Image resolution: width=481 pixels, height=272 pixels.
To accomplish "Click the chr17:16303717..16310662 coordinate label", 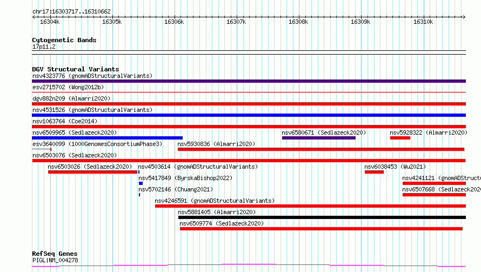I will [x=71, y=11].
